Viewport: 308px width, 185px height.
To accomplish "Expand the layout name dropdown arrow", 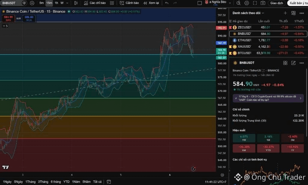I will click(x=230, y=3).
